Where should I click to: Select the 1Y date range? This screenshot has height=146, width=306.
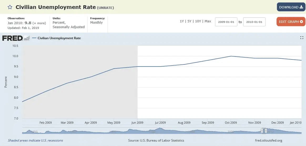[182, 21]
